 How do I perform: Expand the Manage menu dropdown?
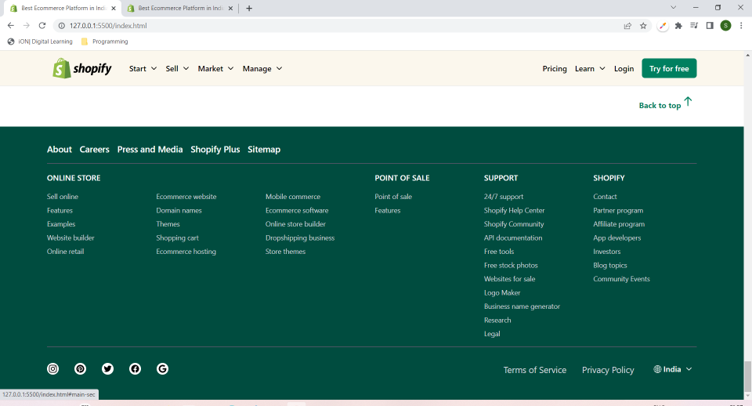point(262,69)
